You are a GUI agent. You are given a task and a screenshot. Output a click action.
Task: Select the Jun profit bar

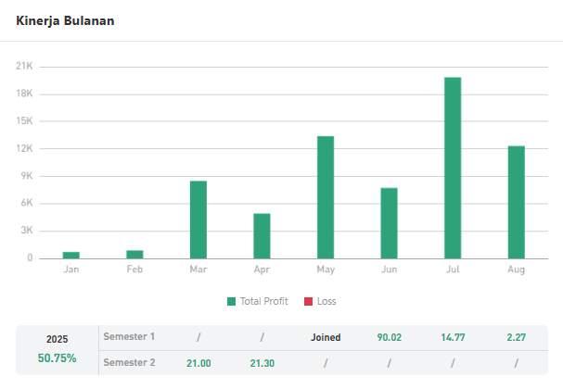390,223
